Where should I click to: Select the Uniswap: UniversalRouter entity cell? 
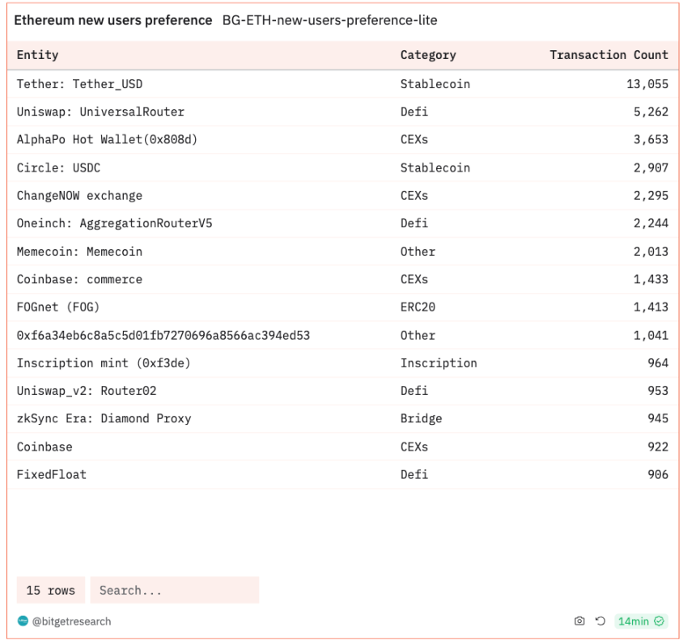[x=100, y=112]
